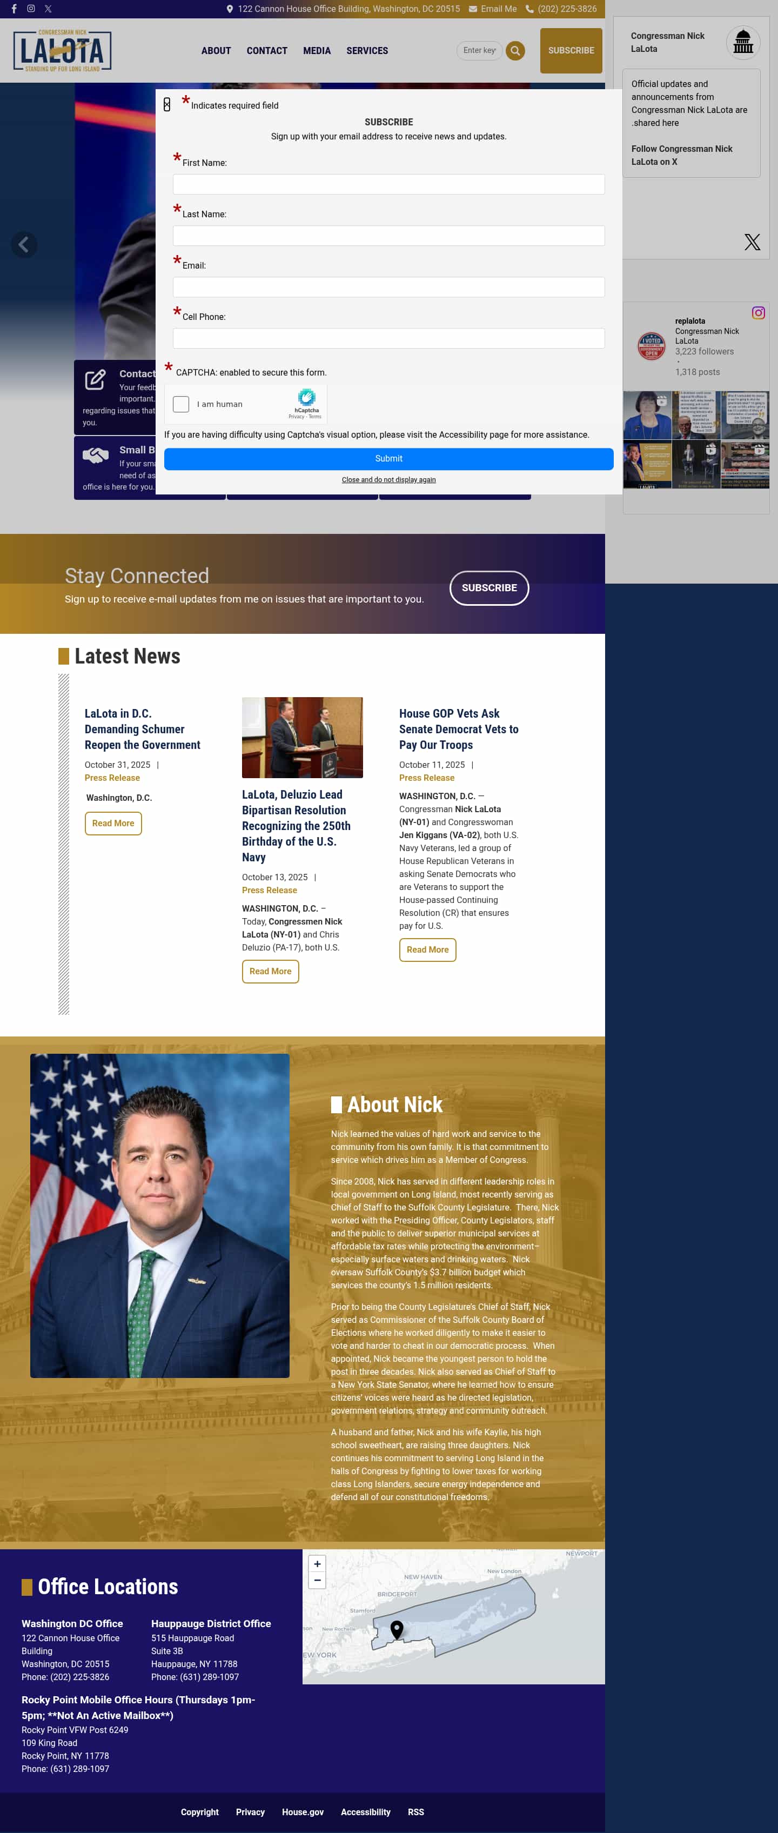Go to previous slide with left arrow
Viewport: 778px width, 1833px height.
tap(24, 245)
